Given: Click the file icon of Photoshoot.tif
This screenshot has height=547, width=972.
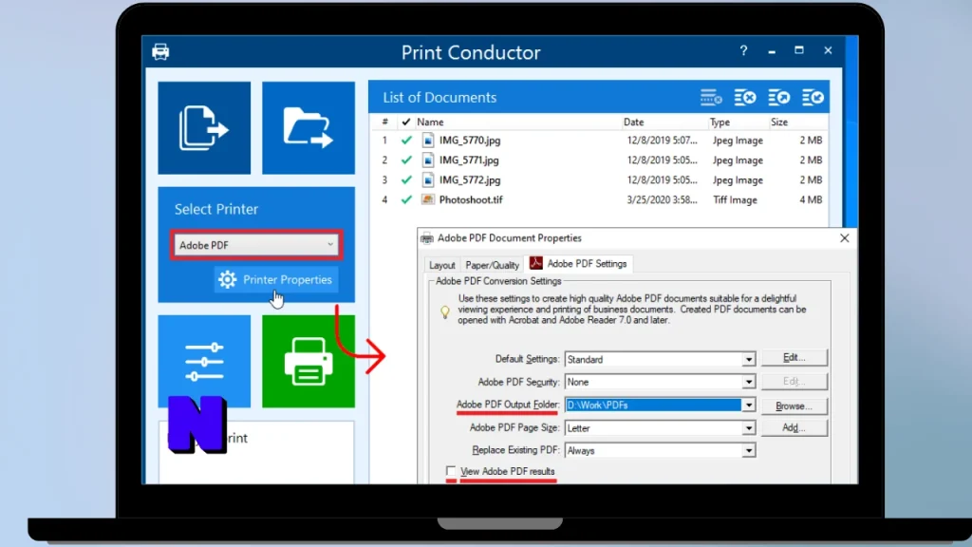Looking at the screenshot, I should [x=428, y=199].
